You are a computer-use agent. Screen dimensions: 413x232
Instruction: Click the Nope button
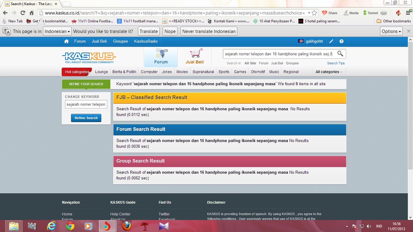(170, 31)
